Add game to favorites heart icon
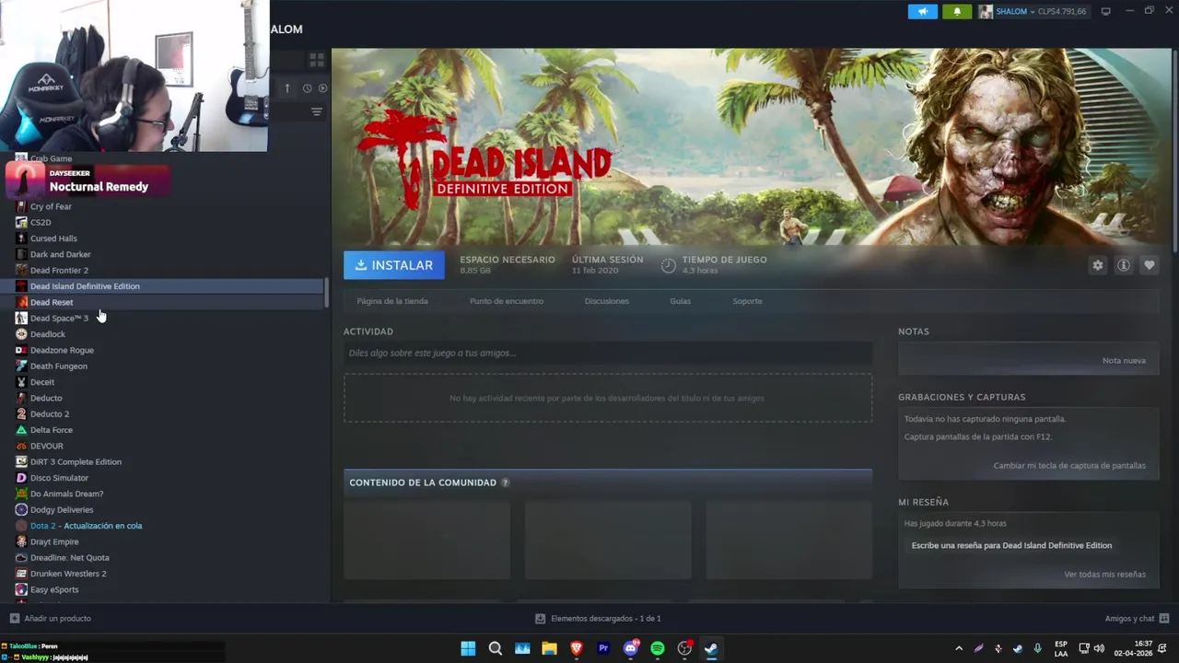 click(x=1150, y=265)
